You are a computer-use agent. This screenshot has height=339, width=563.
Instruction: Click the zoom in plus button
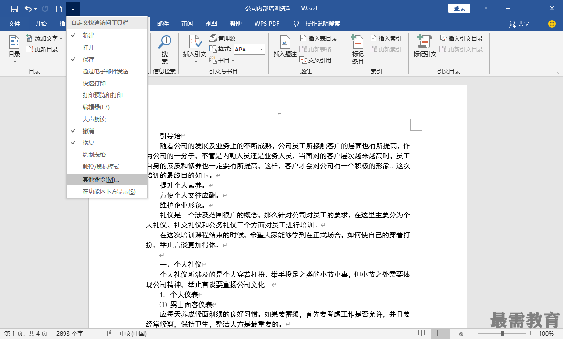point(531,333)
